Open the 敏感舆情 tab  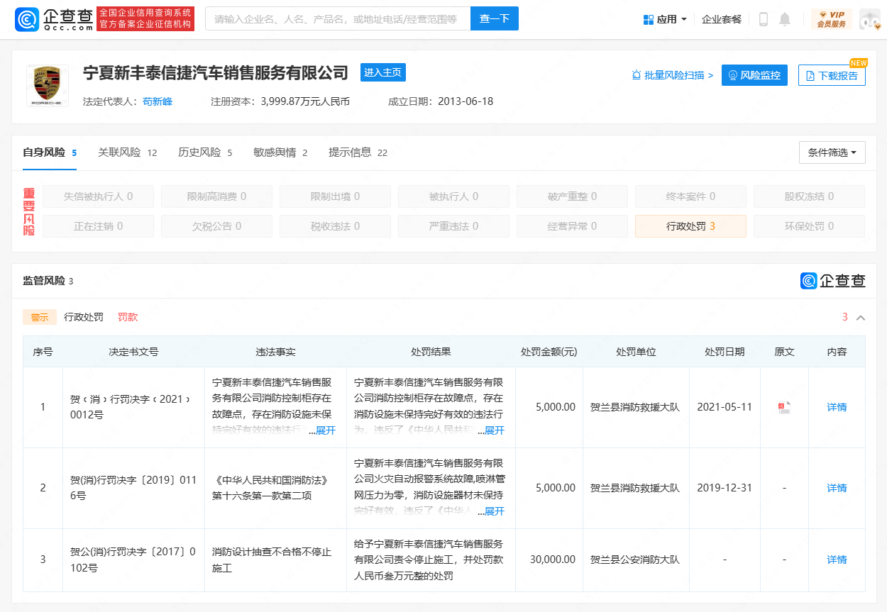click(280, 152)
